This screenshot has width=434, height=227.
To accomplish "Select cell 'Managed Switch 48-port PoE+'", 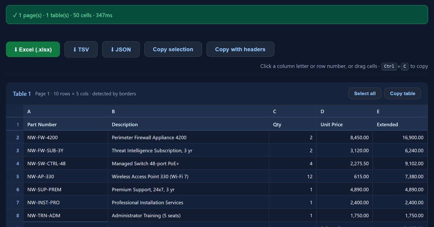I will (x=188, y=163).
